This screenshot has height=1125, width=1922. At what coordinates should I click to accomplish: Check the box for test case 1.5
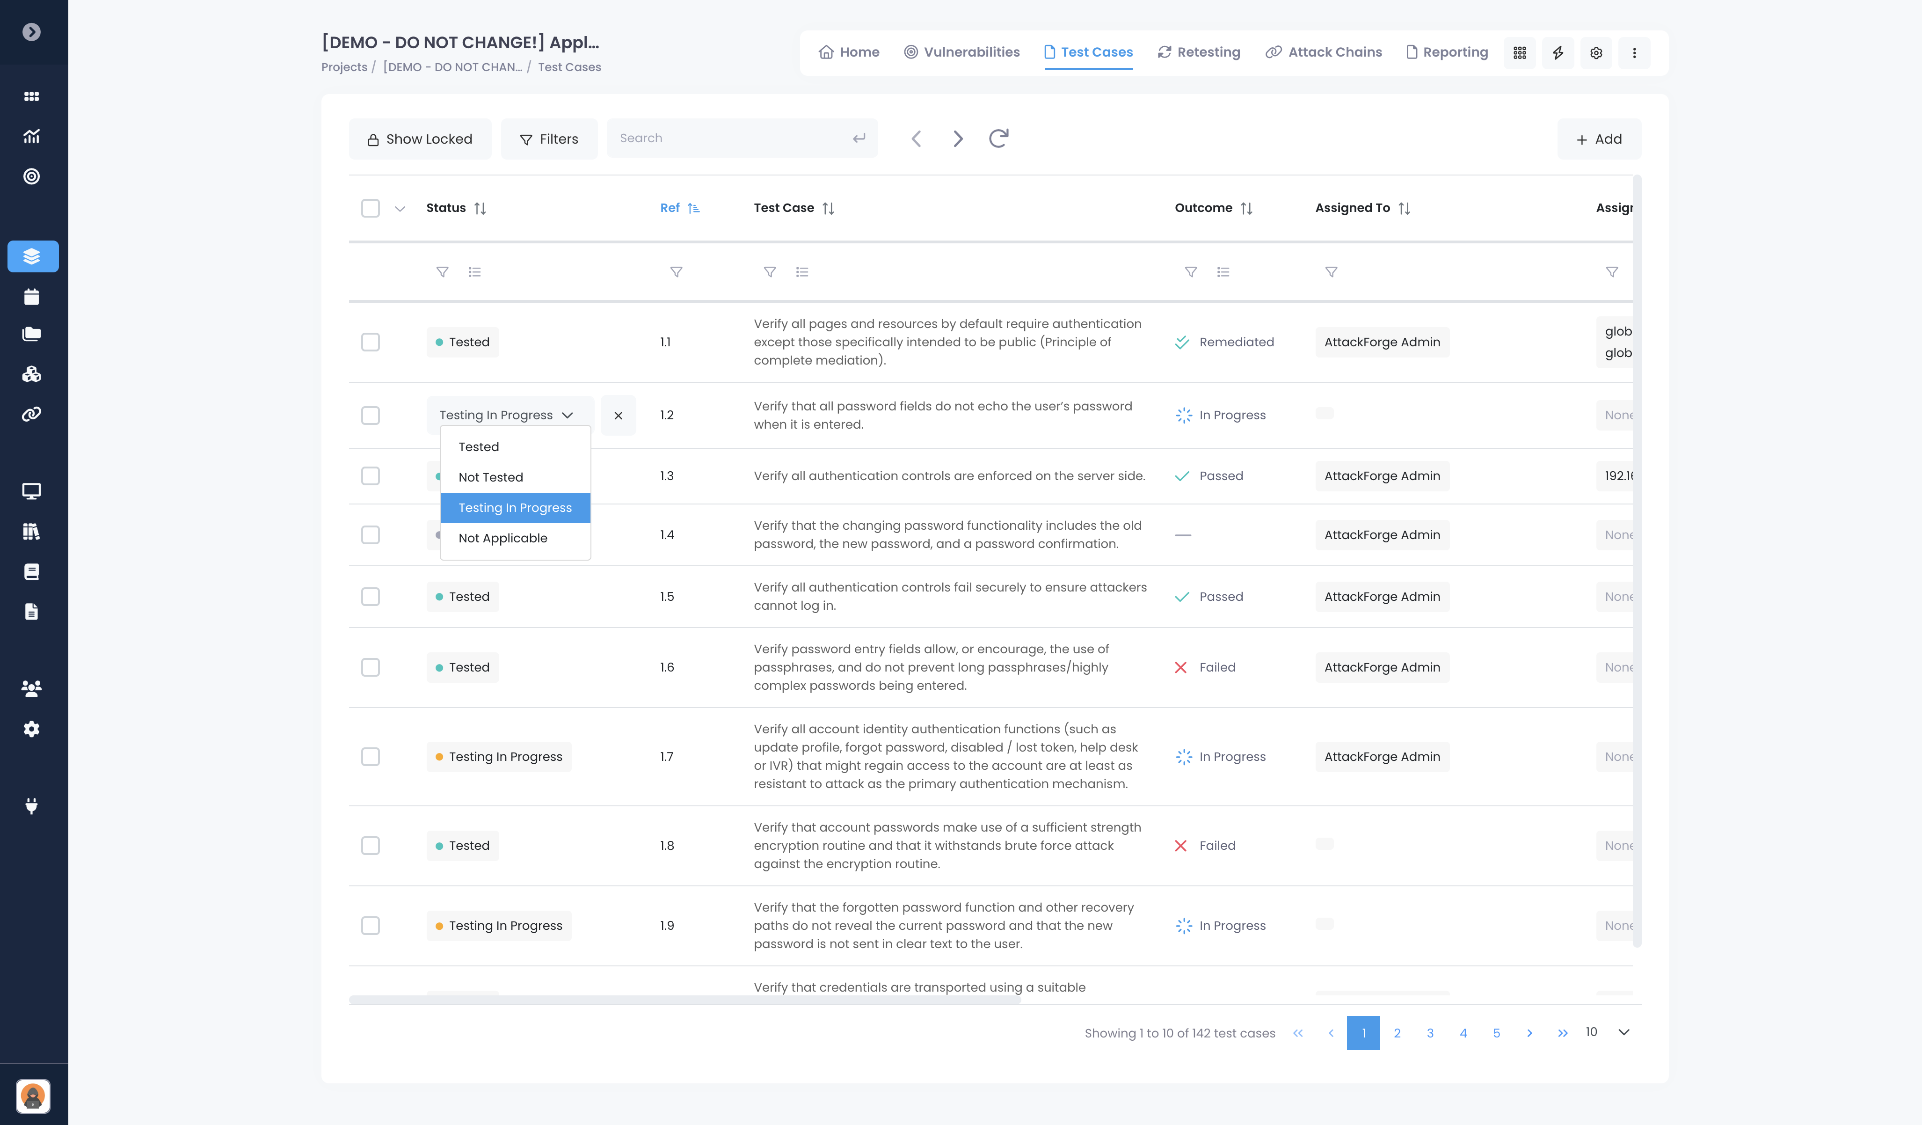[x=371, y=597]
